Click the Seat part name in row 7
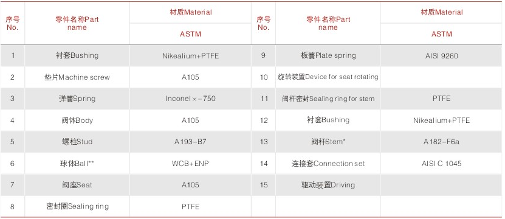 pyautogui.click(x=77, y=185)
